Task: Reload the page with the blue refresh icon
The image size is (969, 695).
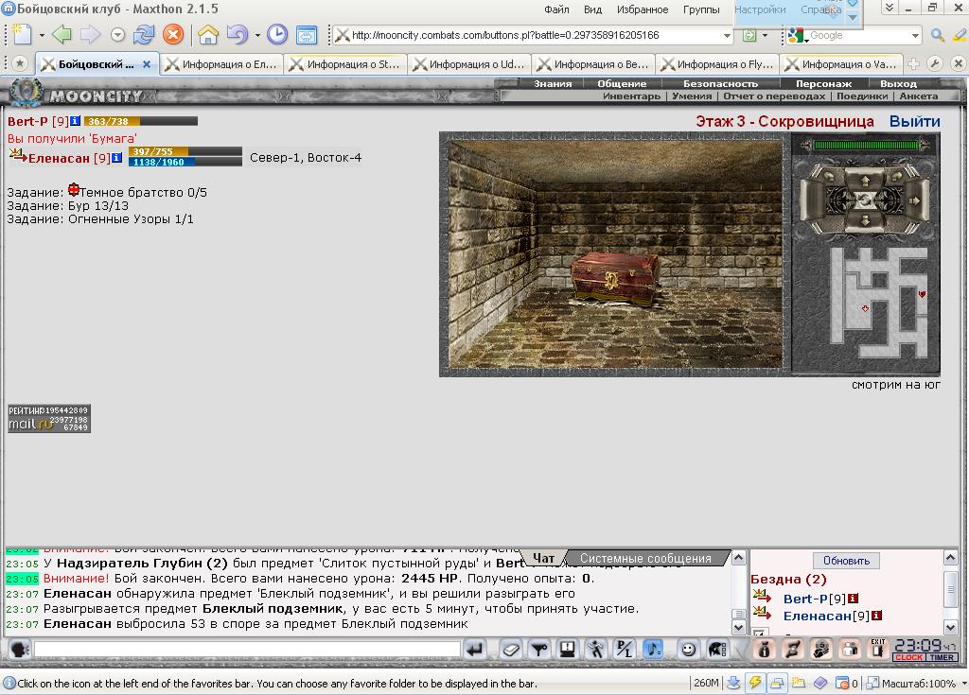Action: pyautogui.click(x=144, y=35)
